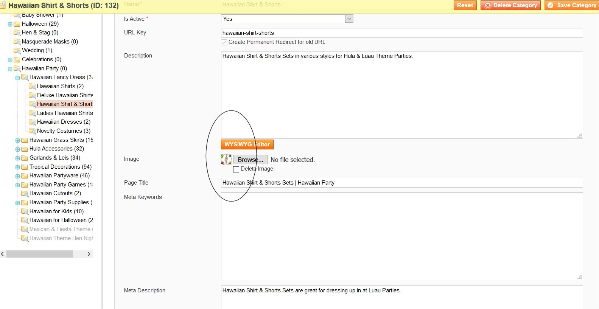Click the Hawaiian Dresses folder icon
The width and height of the screenshot is (599, 309).
coord(32,122)
